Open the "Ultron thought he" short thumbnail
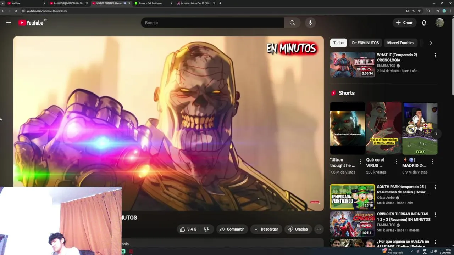The image size is (454, 255). pyautogui.click(x=348, y=128)
